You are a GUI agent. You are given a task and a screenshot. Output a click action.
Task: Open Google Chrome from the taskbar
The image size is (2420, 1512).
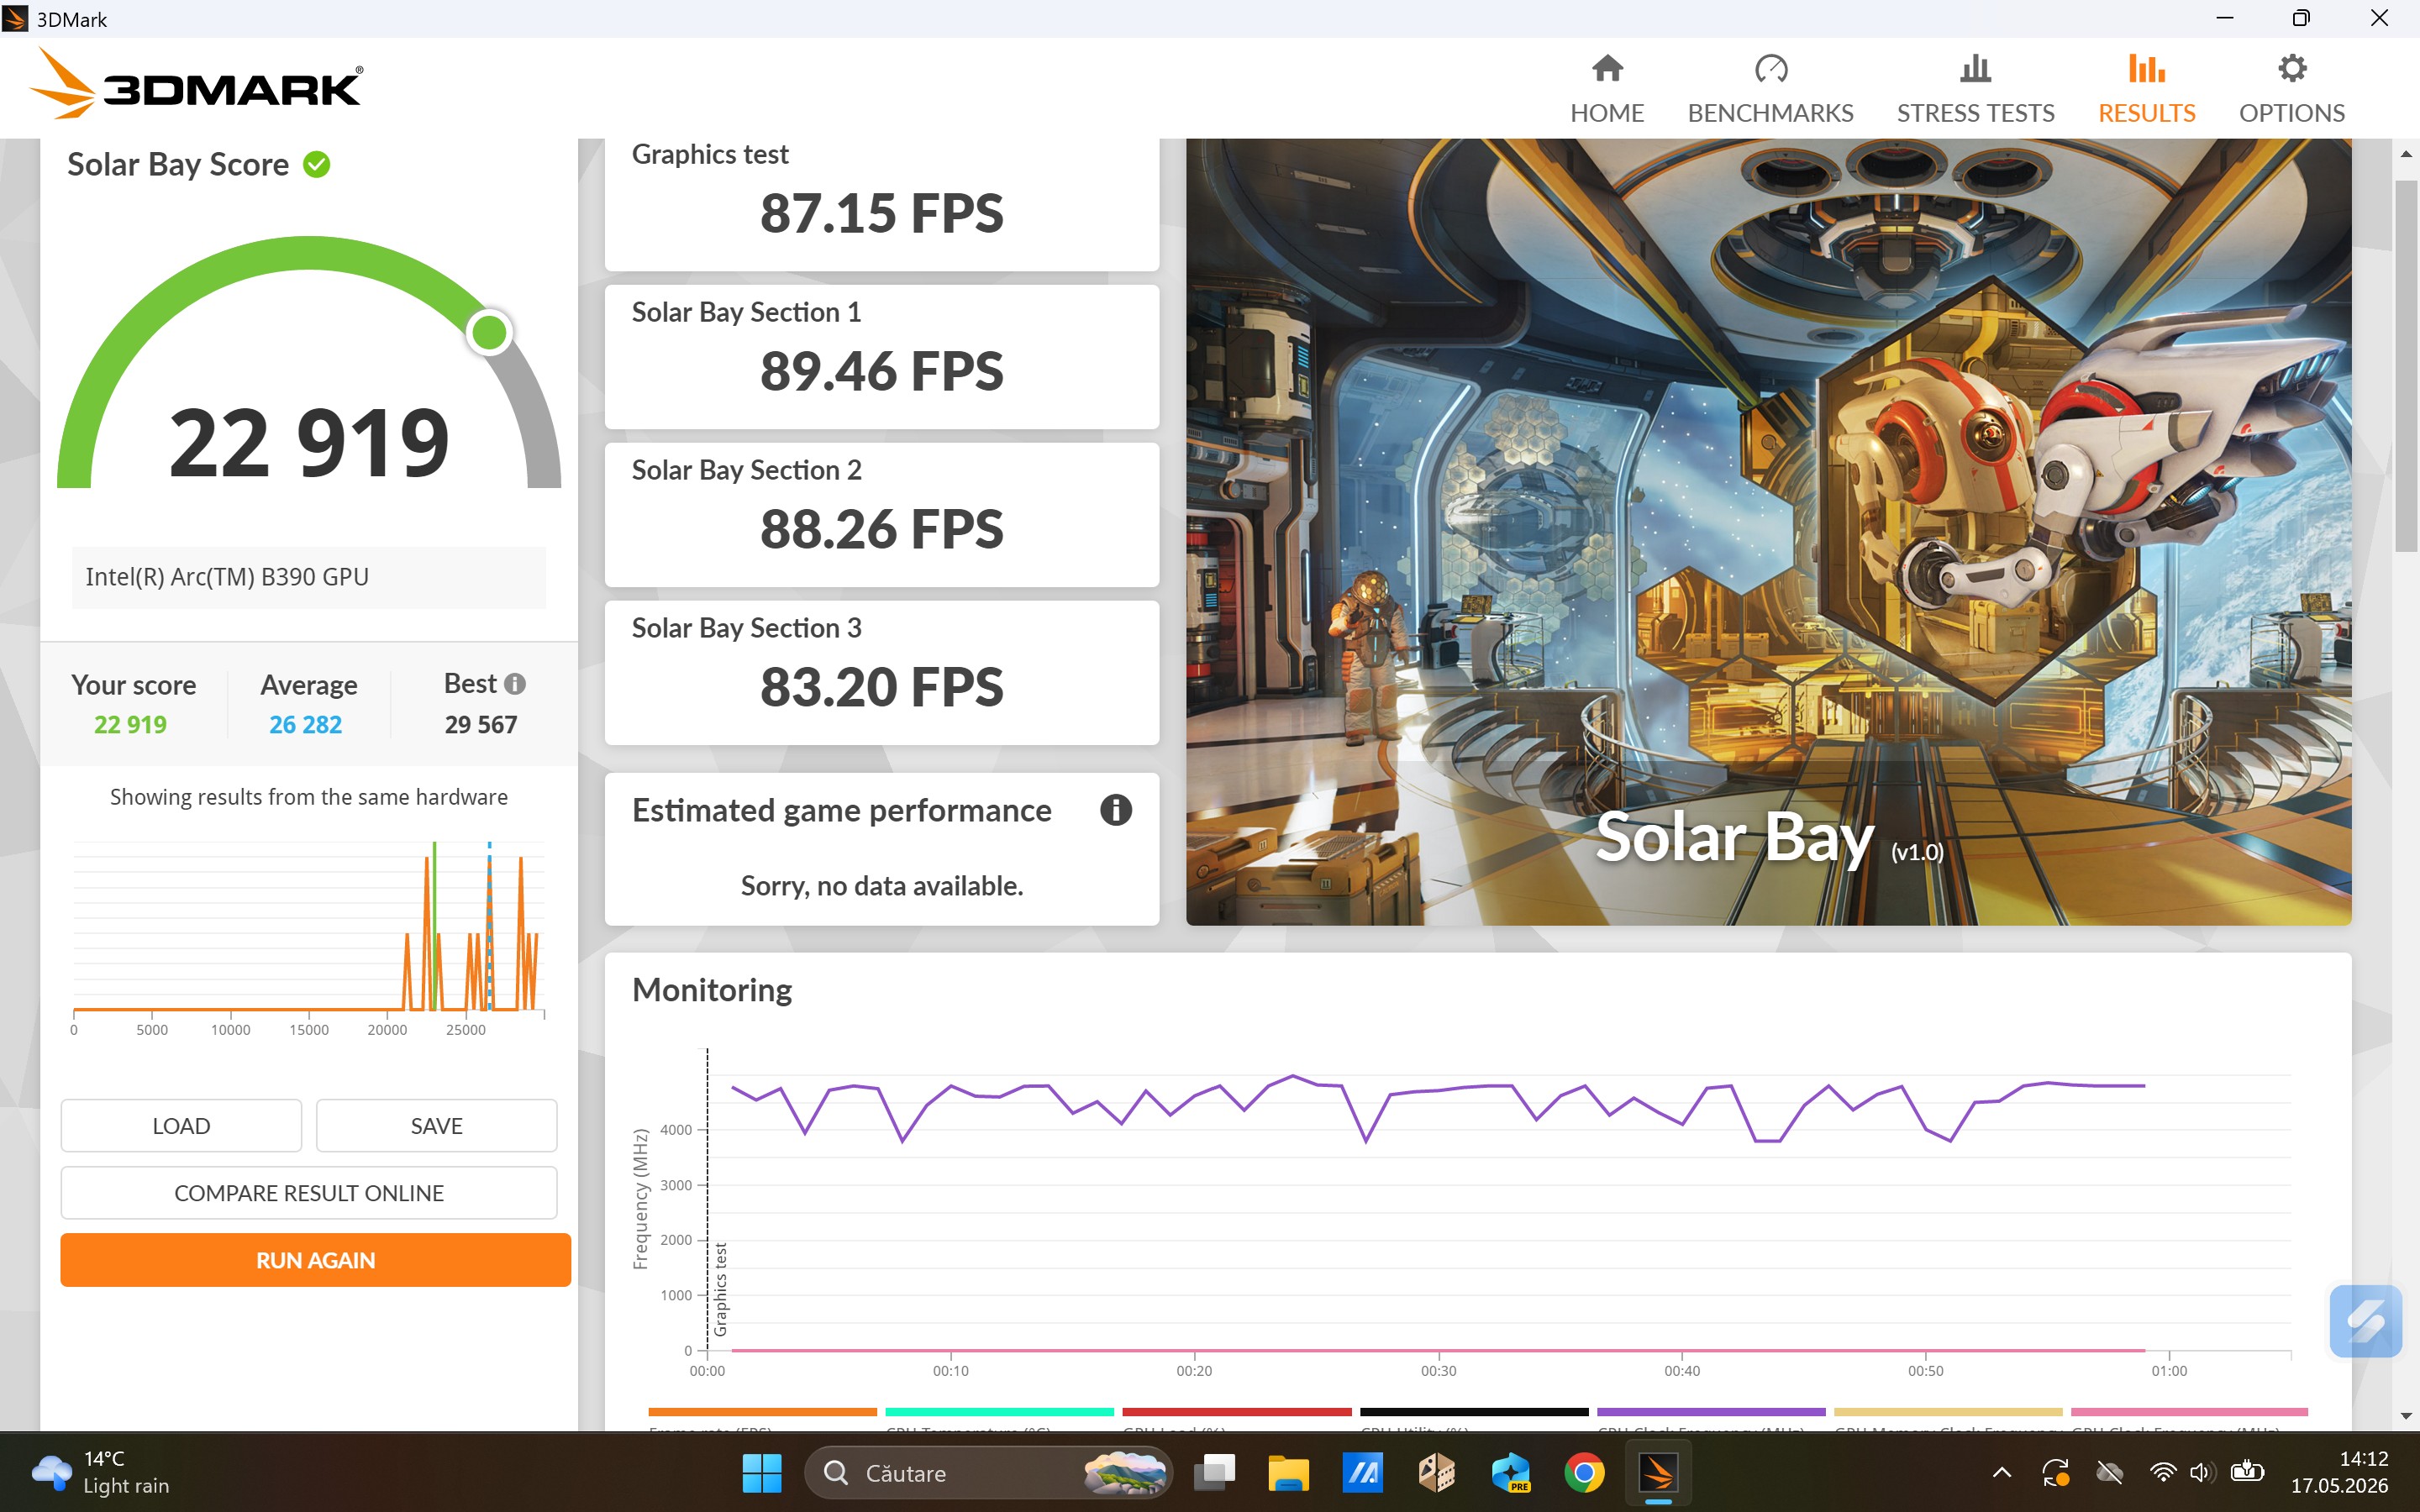1584,1473
